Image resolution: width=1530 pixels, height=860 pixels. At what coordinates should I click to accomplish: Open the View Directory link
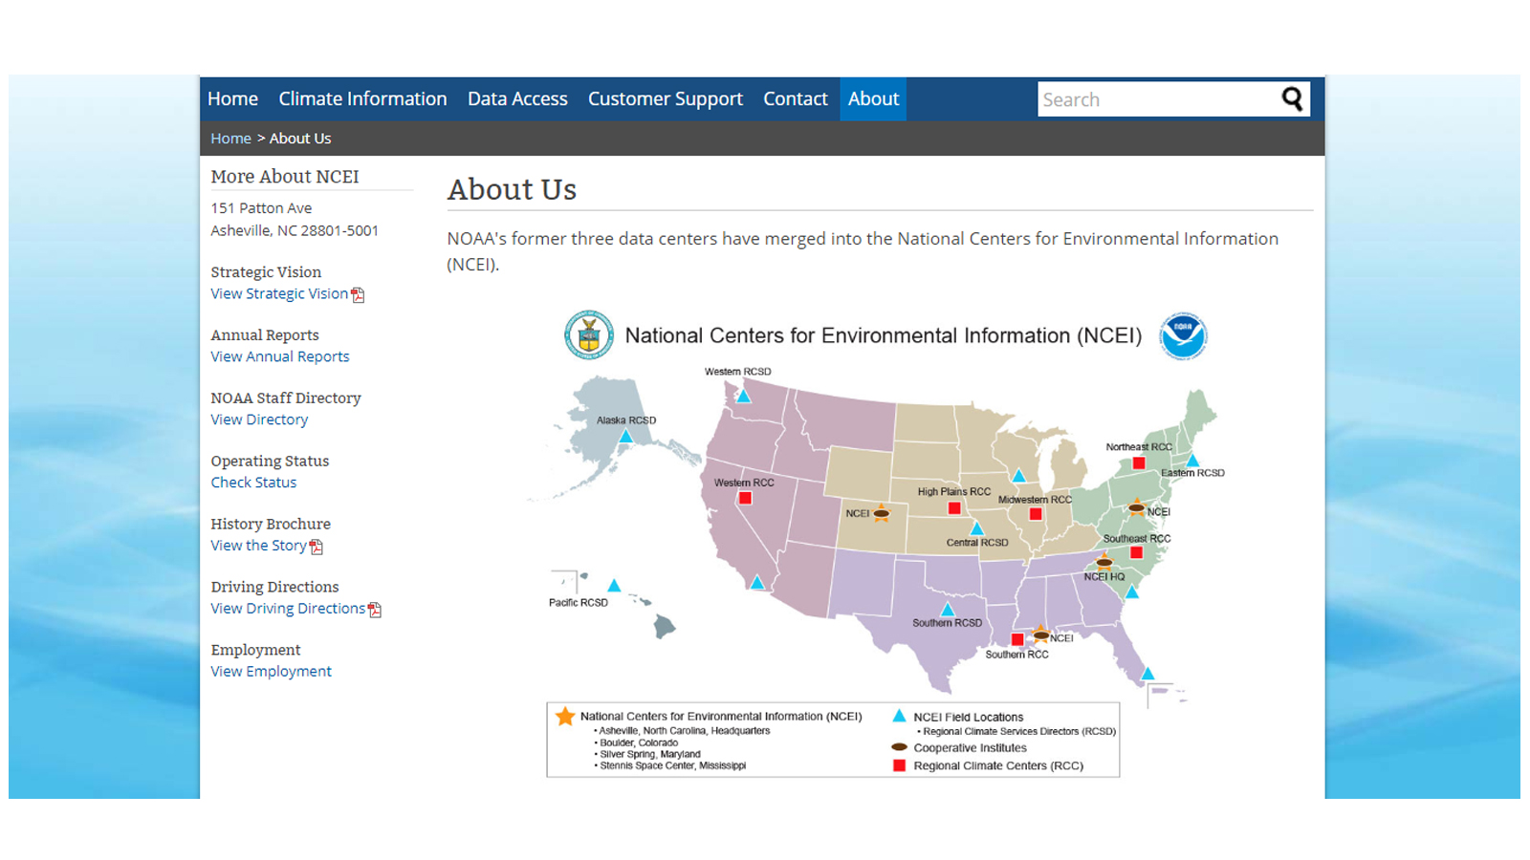(x=258, y=419)
